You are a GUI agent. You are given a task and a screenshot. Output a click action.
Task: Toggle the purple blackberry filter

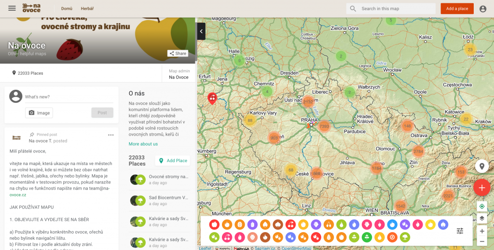316,224
